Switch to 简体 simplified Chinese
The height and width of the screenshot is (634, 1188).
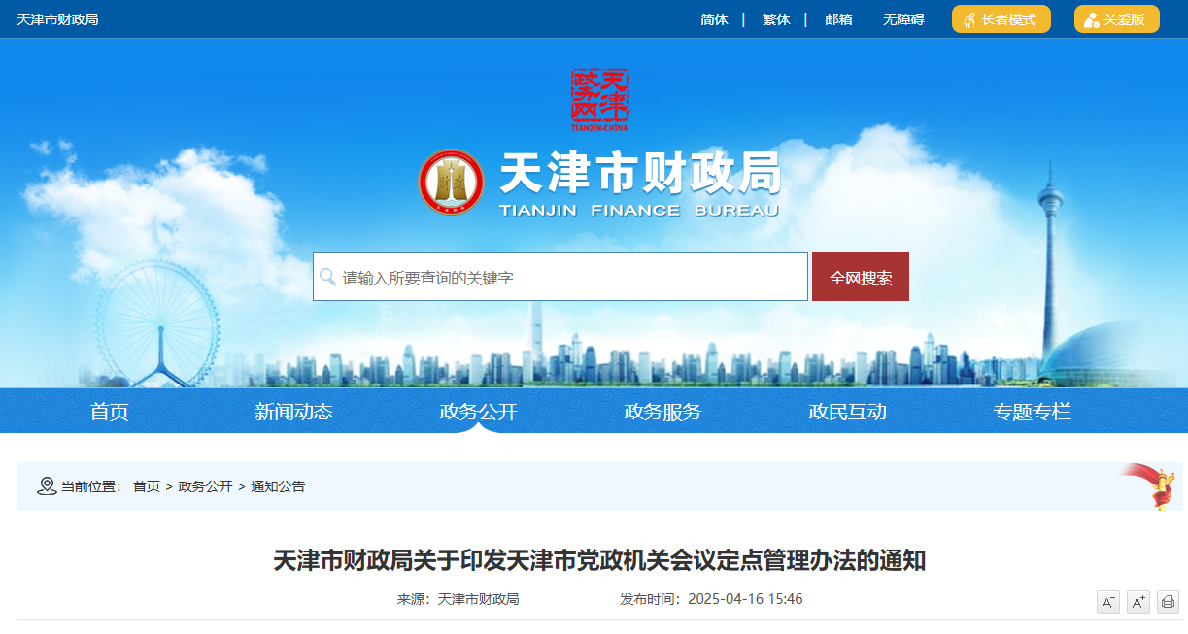pos(713,18)
